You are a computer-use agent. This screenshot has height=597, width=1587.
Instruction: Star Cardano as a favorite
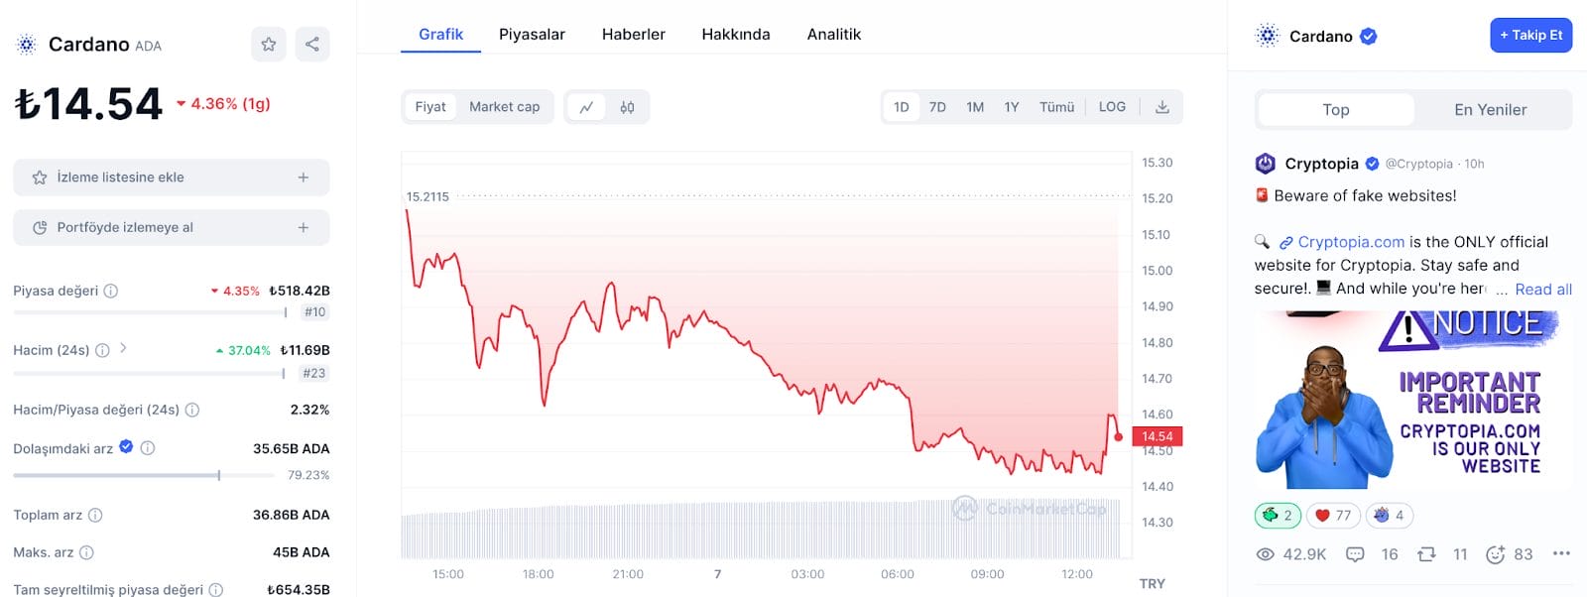coord(268,44)
